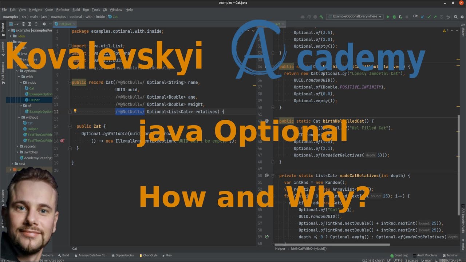Viewport: 466px width, 262px height.
Task: Open the Audit Problems tool window
Action: (x=425, y=255)
